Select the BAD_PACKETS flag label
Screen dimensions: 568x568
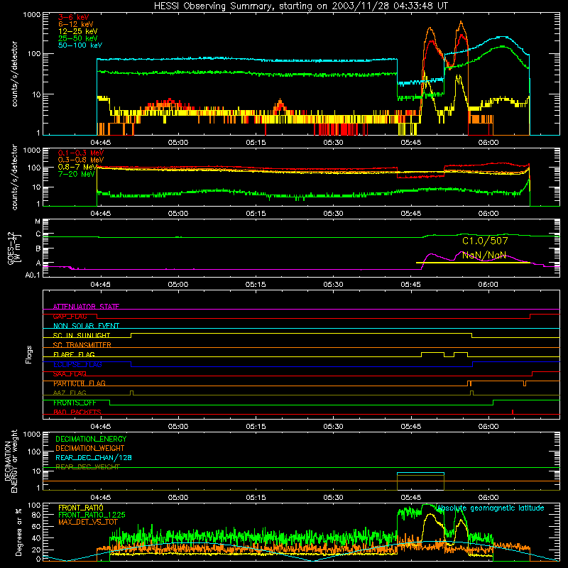pyautogui.click(x=77, y=412)
